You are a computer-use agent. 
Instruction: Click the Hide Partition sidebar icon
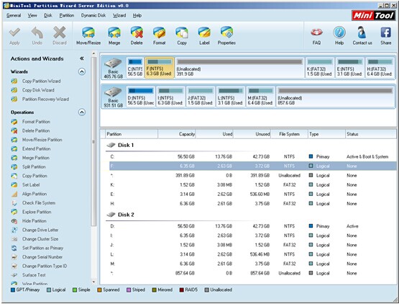(14, 221)
